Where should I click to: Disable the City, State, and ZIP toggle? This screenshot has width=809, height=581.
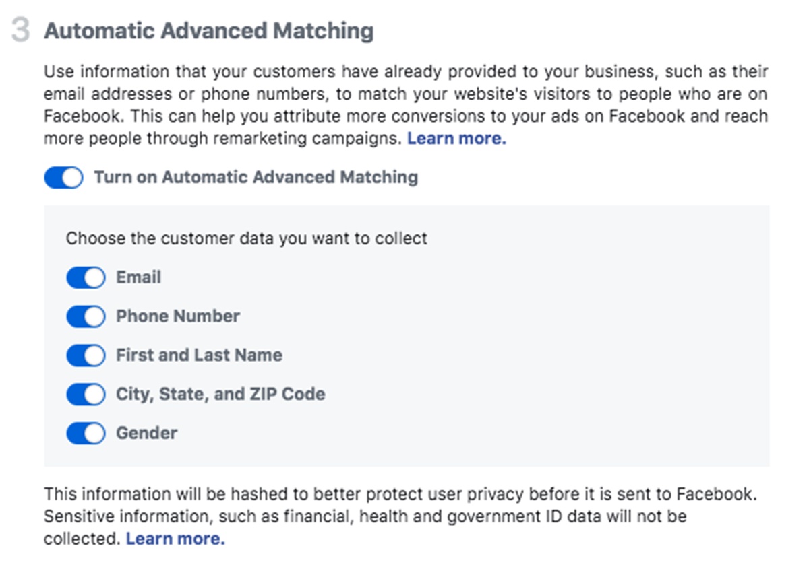click(x=86, y=395)
